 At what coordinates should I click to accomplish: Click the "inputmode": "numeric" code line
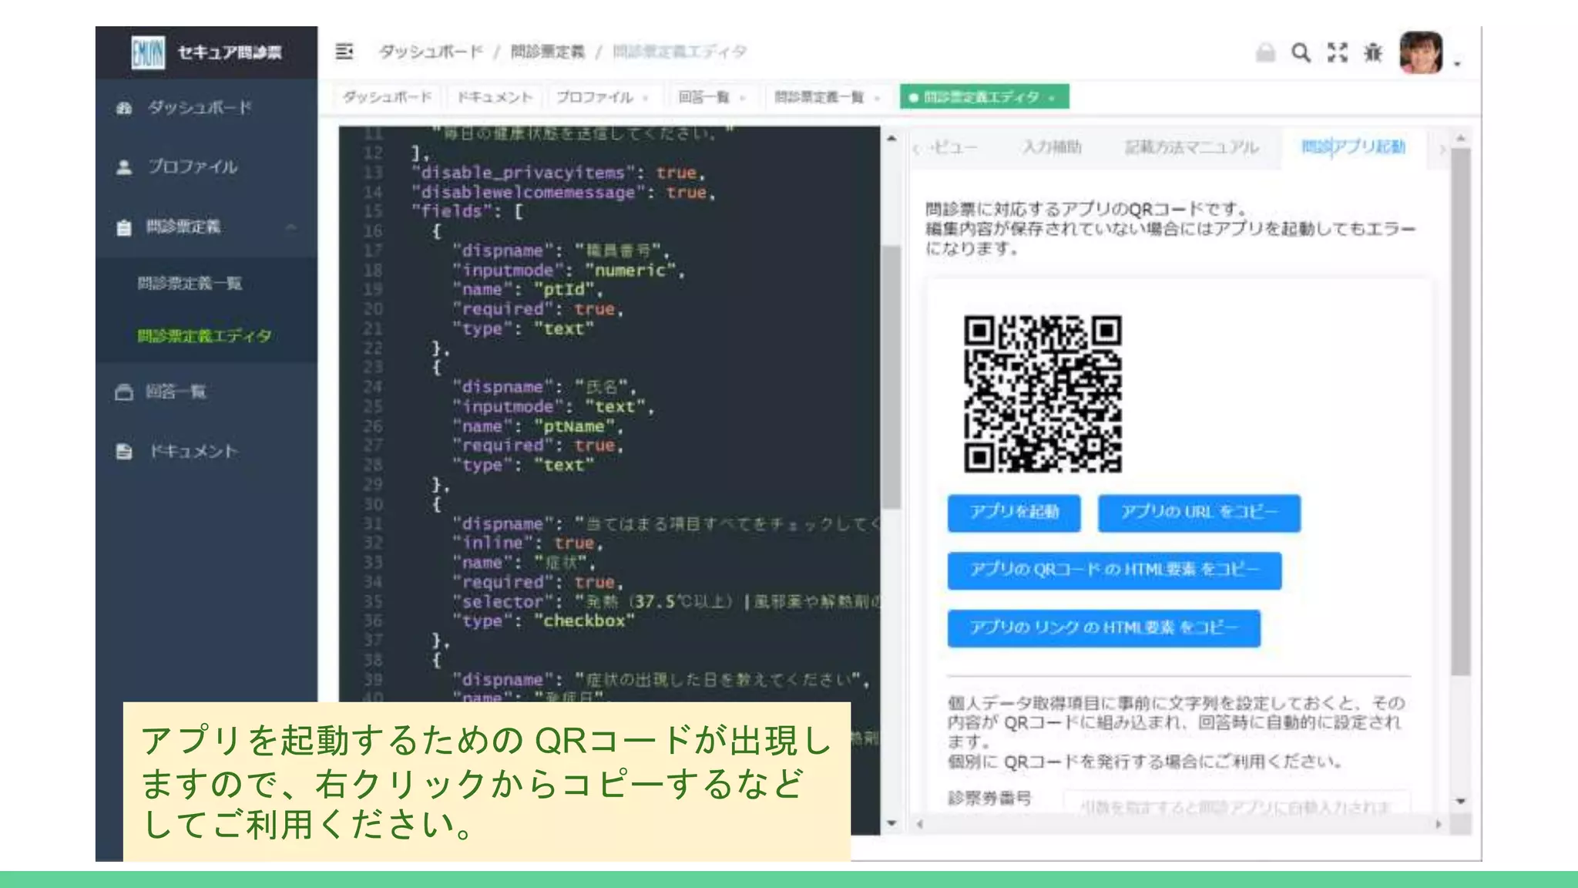[569, 271]
